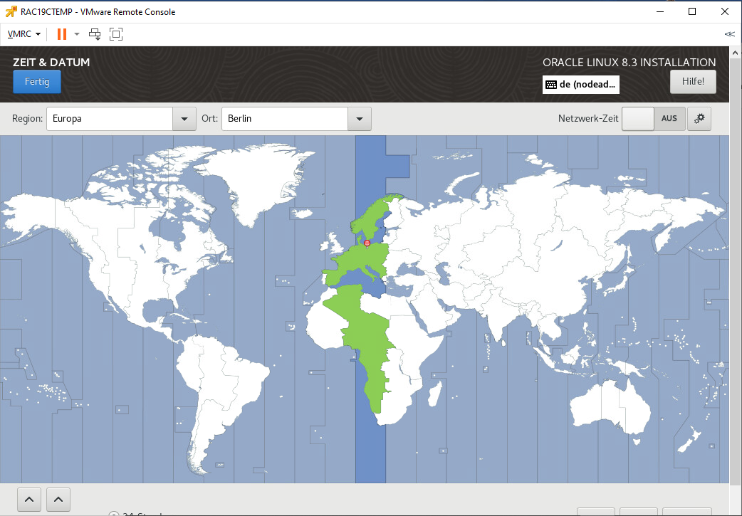Click the Fertig button

coord(37,82)
